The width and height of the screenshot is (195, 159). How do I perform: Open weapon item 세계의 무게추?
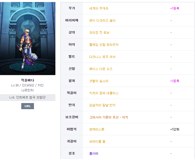pyautogui.click(x=99, y=8)
